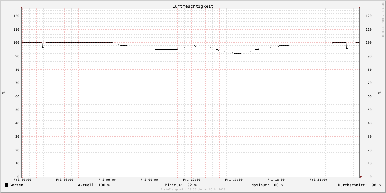
Task: Click the "Fri 18:00" time axis label
Action: click(x=276, y=180)
